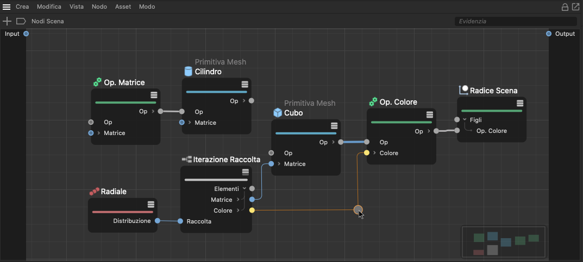Open the Cilindro node menu icon

245,84
